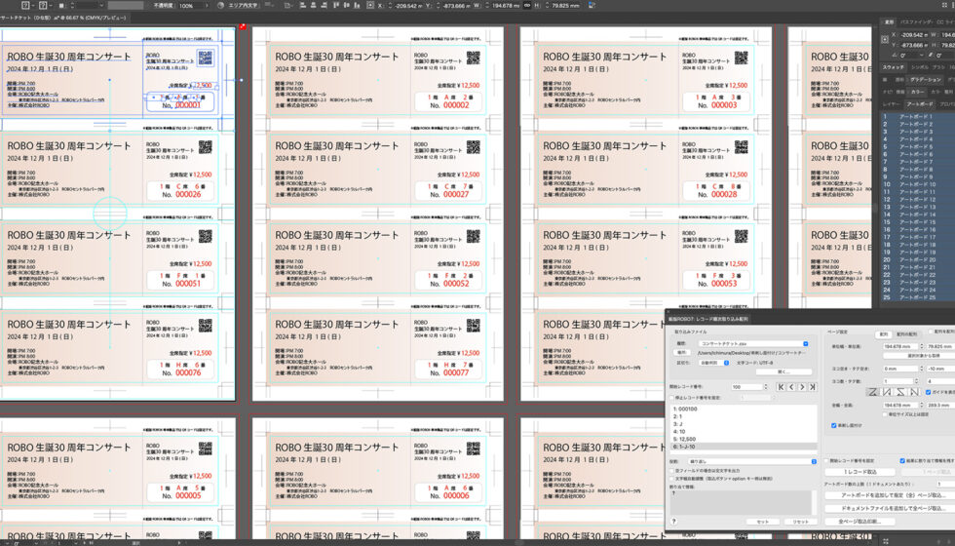
Task: Jump to last record navigation icon
Action: 813,387
